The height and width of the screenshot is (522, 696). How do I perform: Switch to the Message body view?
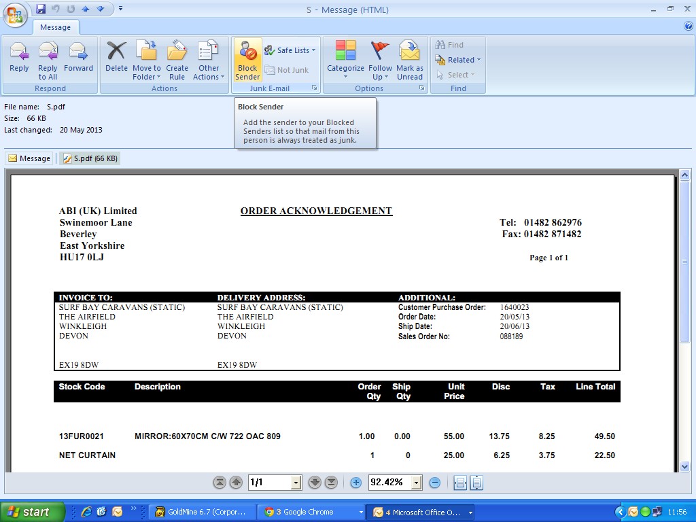(x=29, y=158)
